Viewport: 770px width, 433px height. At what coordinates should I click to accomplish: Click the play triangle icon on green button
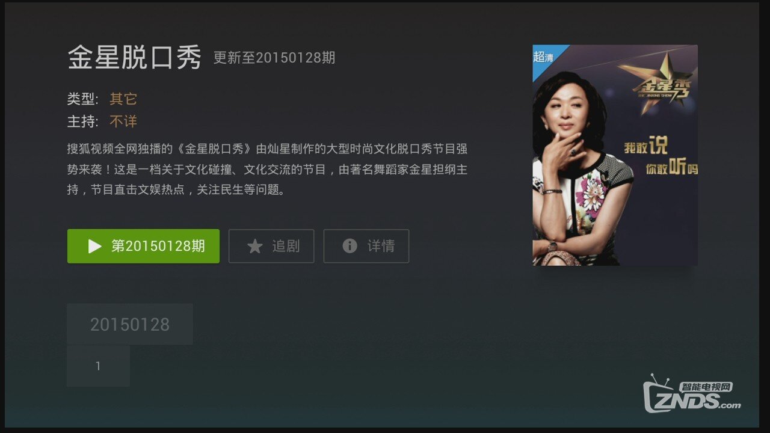[94, 246]
